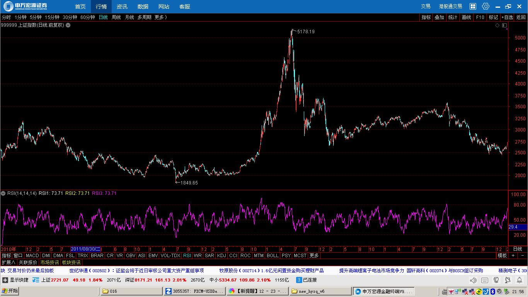Click the Q circular icon in status bar
528x297 pixels.
pyautogui.click(x=496, y=280)
